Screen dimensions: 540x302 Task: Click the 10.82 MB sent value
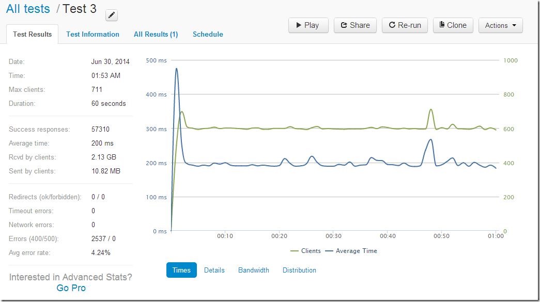click(x=106, y=171)
